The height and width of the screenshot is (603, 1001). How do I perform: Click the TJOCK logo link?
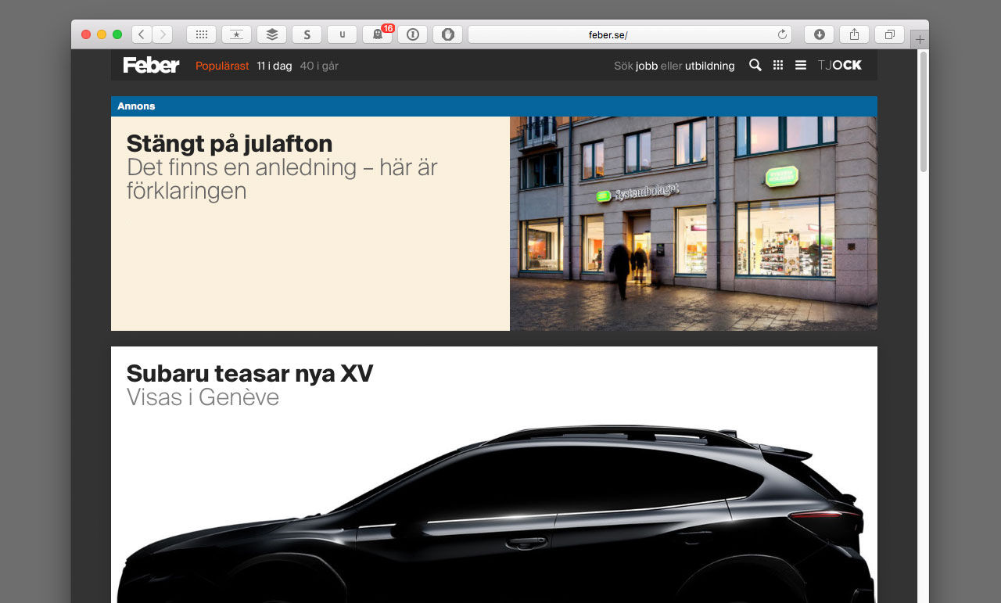tap(840, 66)
